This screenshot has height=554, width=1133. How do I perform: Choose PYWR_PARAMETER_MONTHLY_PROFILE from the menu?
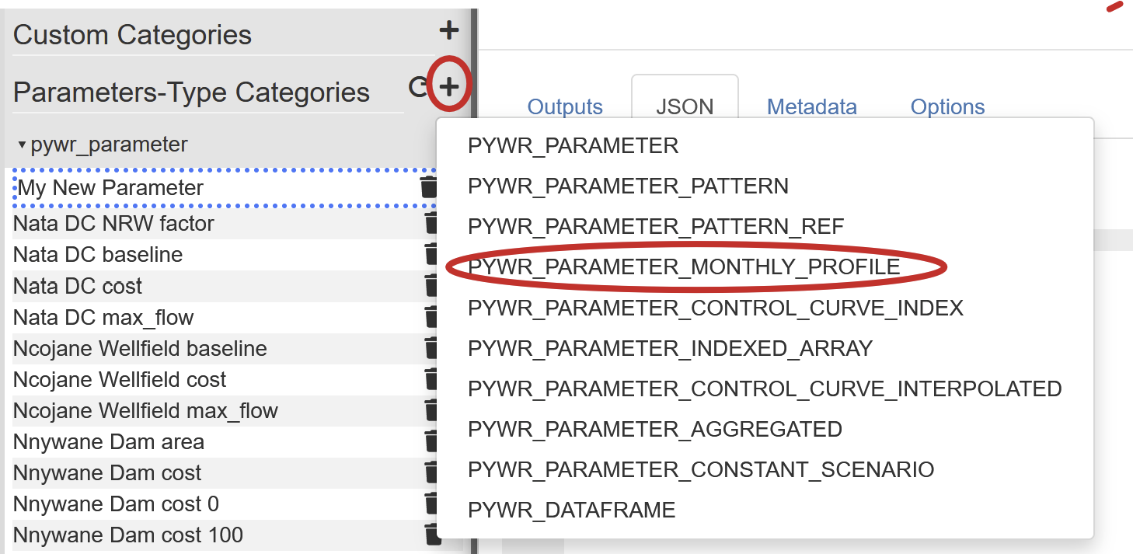tap(684, 267)
